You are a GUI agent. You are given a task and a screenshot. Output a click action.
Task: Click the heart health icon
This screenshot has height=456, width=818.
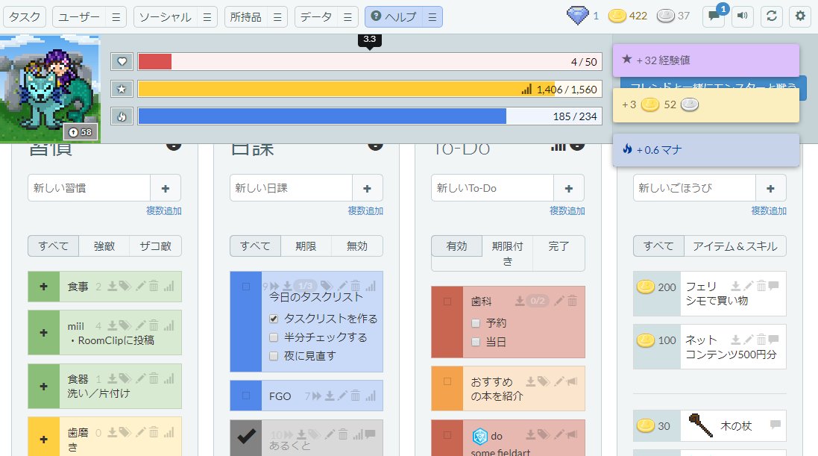click(x=122, y=62)
